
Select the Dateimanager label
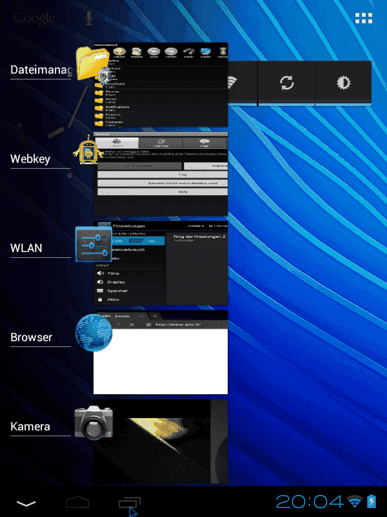(x=41, y=70)
